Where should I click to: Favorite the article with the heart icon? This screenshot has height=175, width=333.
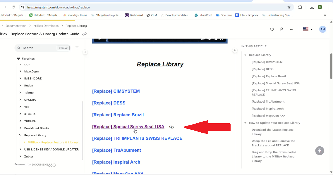pyautogui.click(x=272, y=29)
